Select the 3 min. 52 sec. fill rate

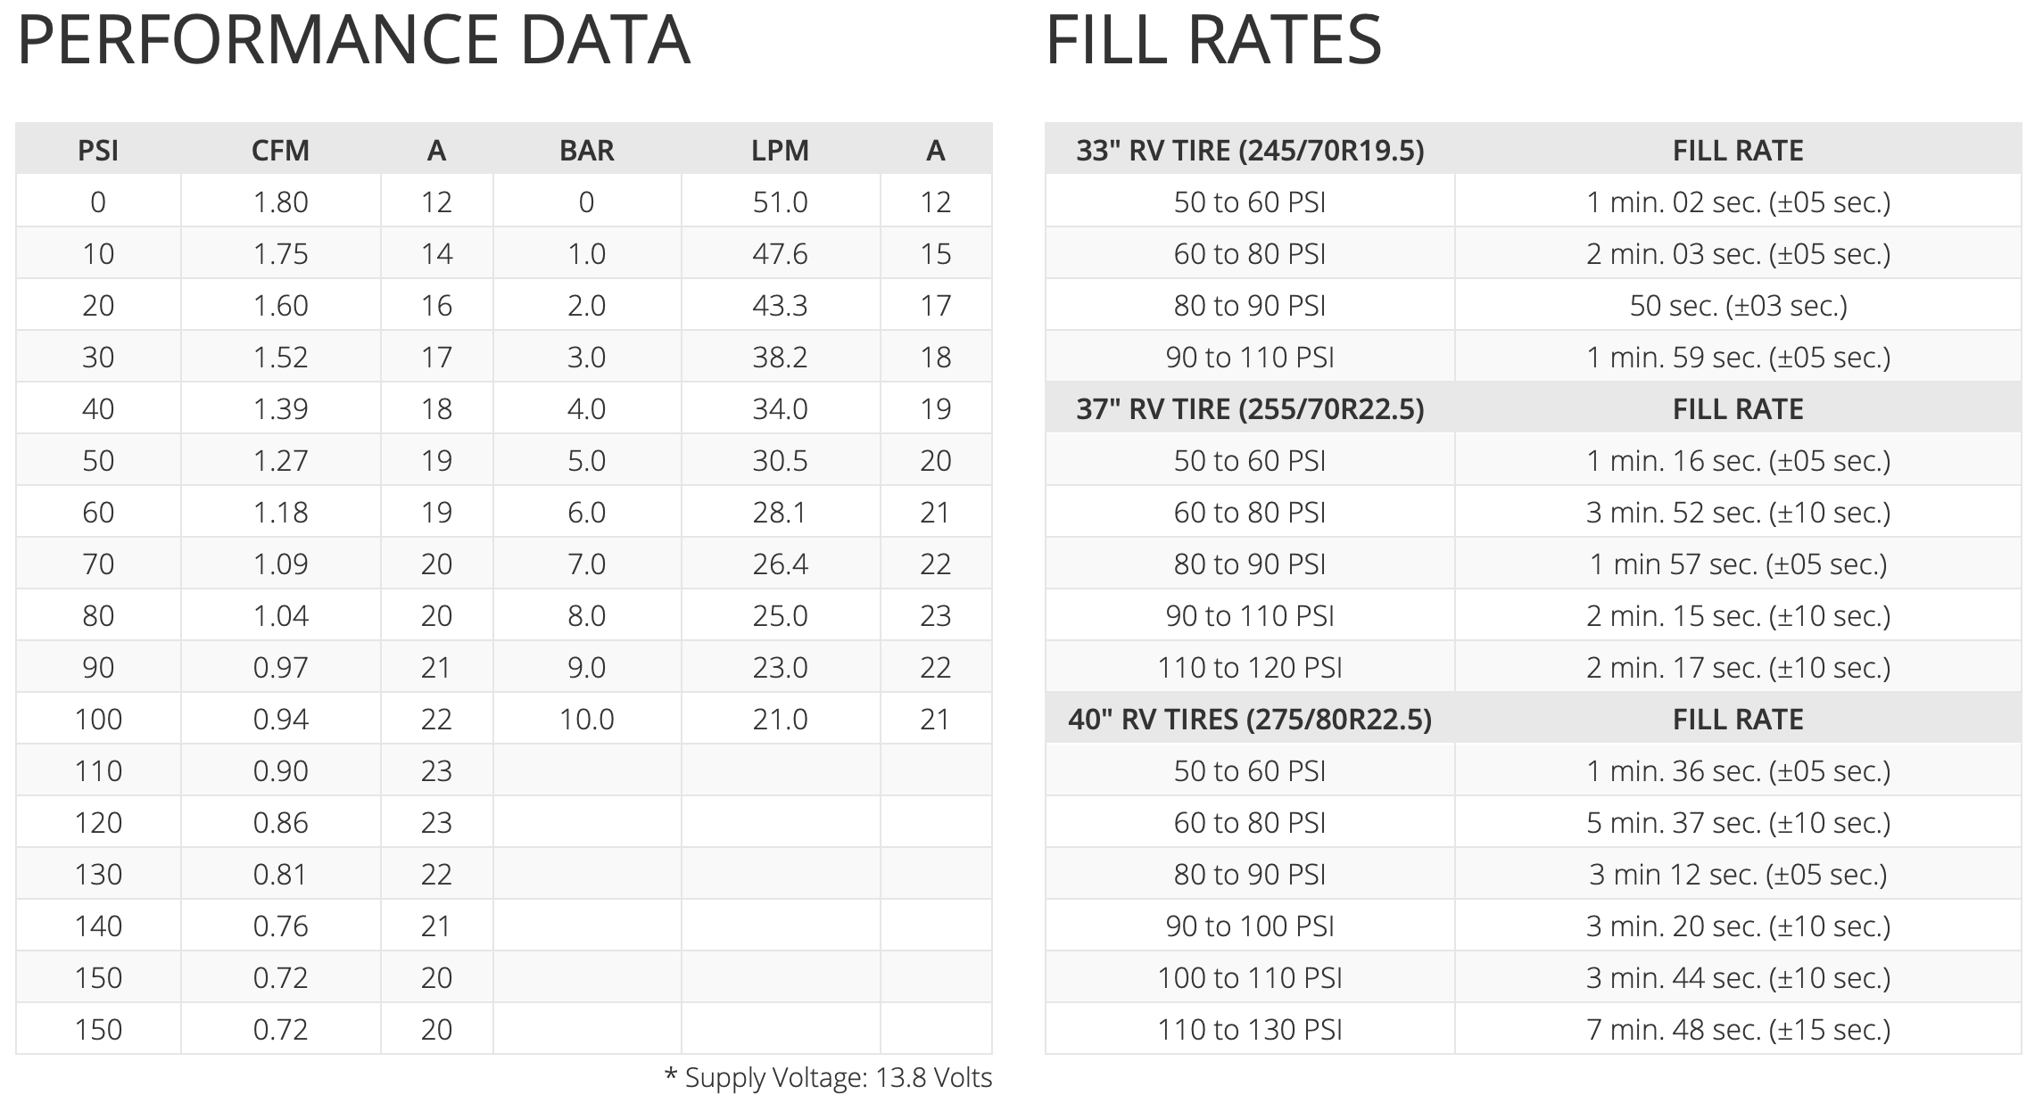1738,512
